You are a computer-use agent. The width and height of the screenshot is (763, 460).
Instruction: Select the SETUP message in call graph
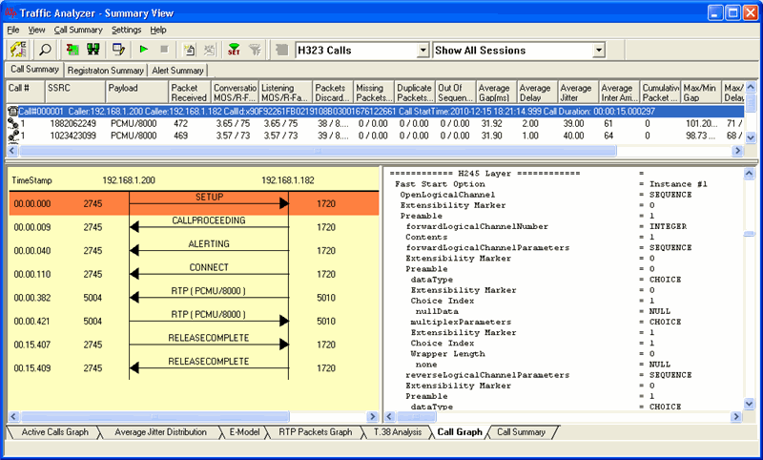pyautogui.click(x=194, y=203)
